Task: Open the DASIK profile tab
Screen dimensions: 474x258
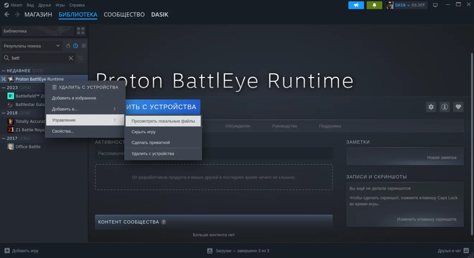Action: [160, 15]
